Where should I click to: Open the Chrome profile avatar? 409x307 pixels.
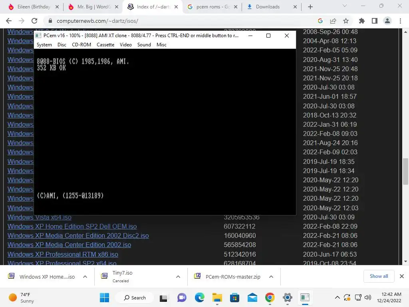(387, 21)
